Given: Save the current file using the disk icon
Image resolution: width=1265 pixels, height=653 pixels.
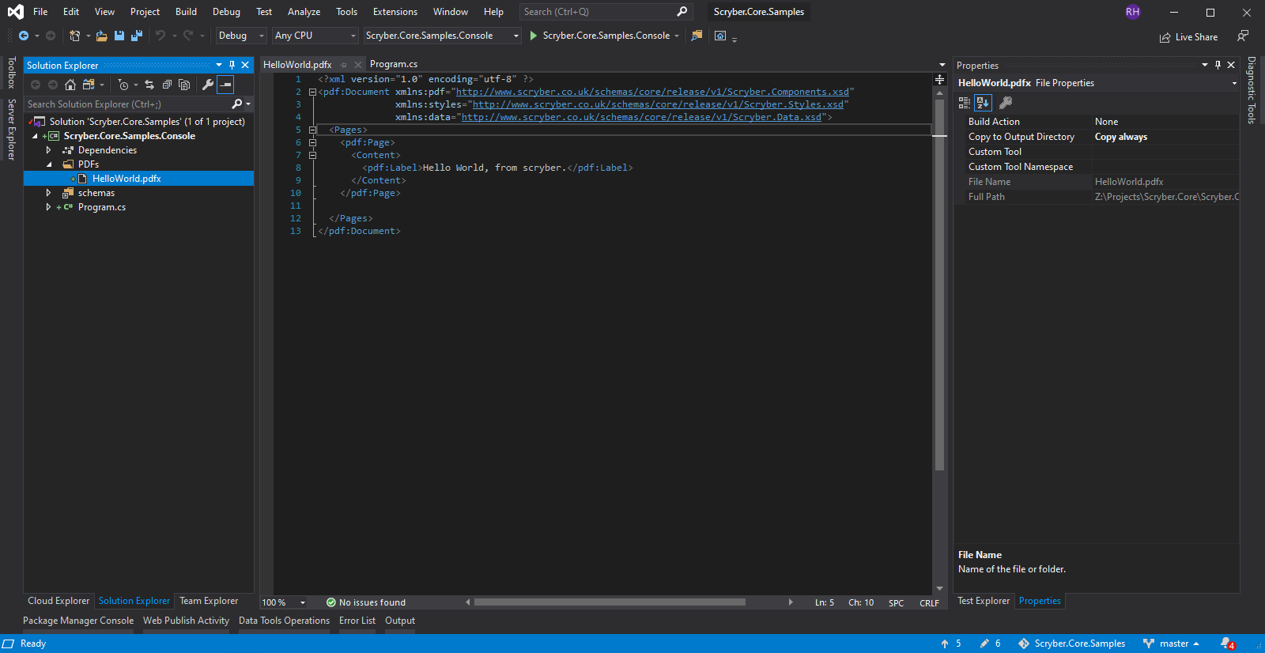Looking at the screenshot, I should pos(119,36).
